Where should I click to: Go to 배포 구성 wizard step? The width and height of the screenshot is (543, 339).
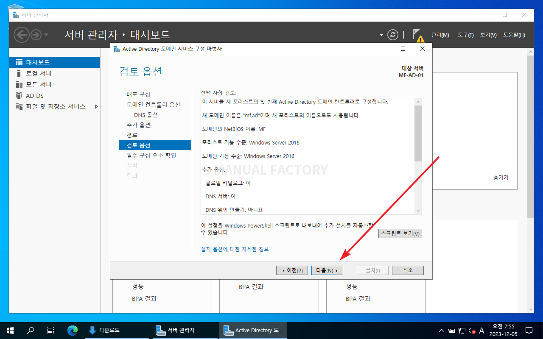click(x=138, y=94)
